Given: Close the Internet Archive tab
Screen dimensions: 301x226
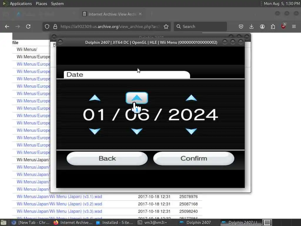Looking at the screenshot, I should coord(140,14).
